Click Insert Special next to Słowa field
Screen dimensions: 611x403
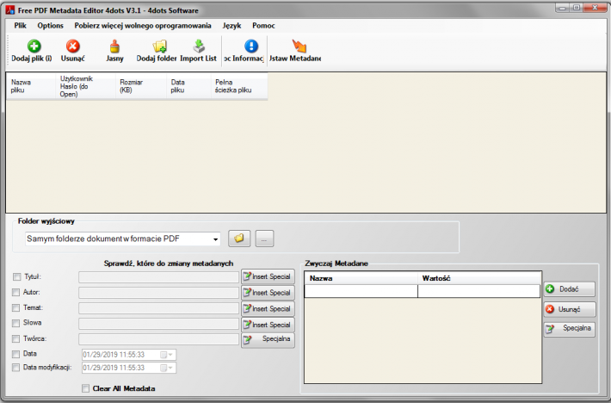click(268, 325)
